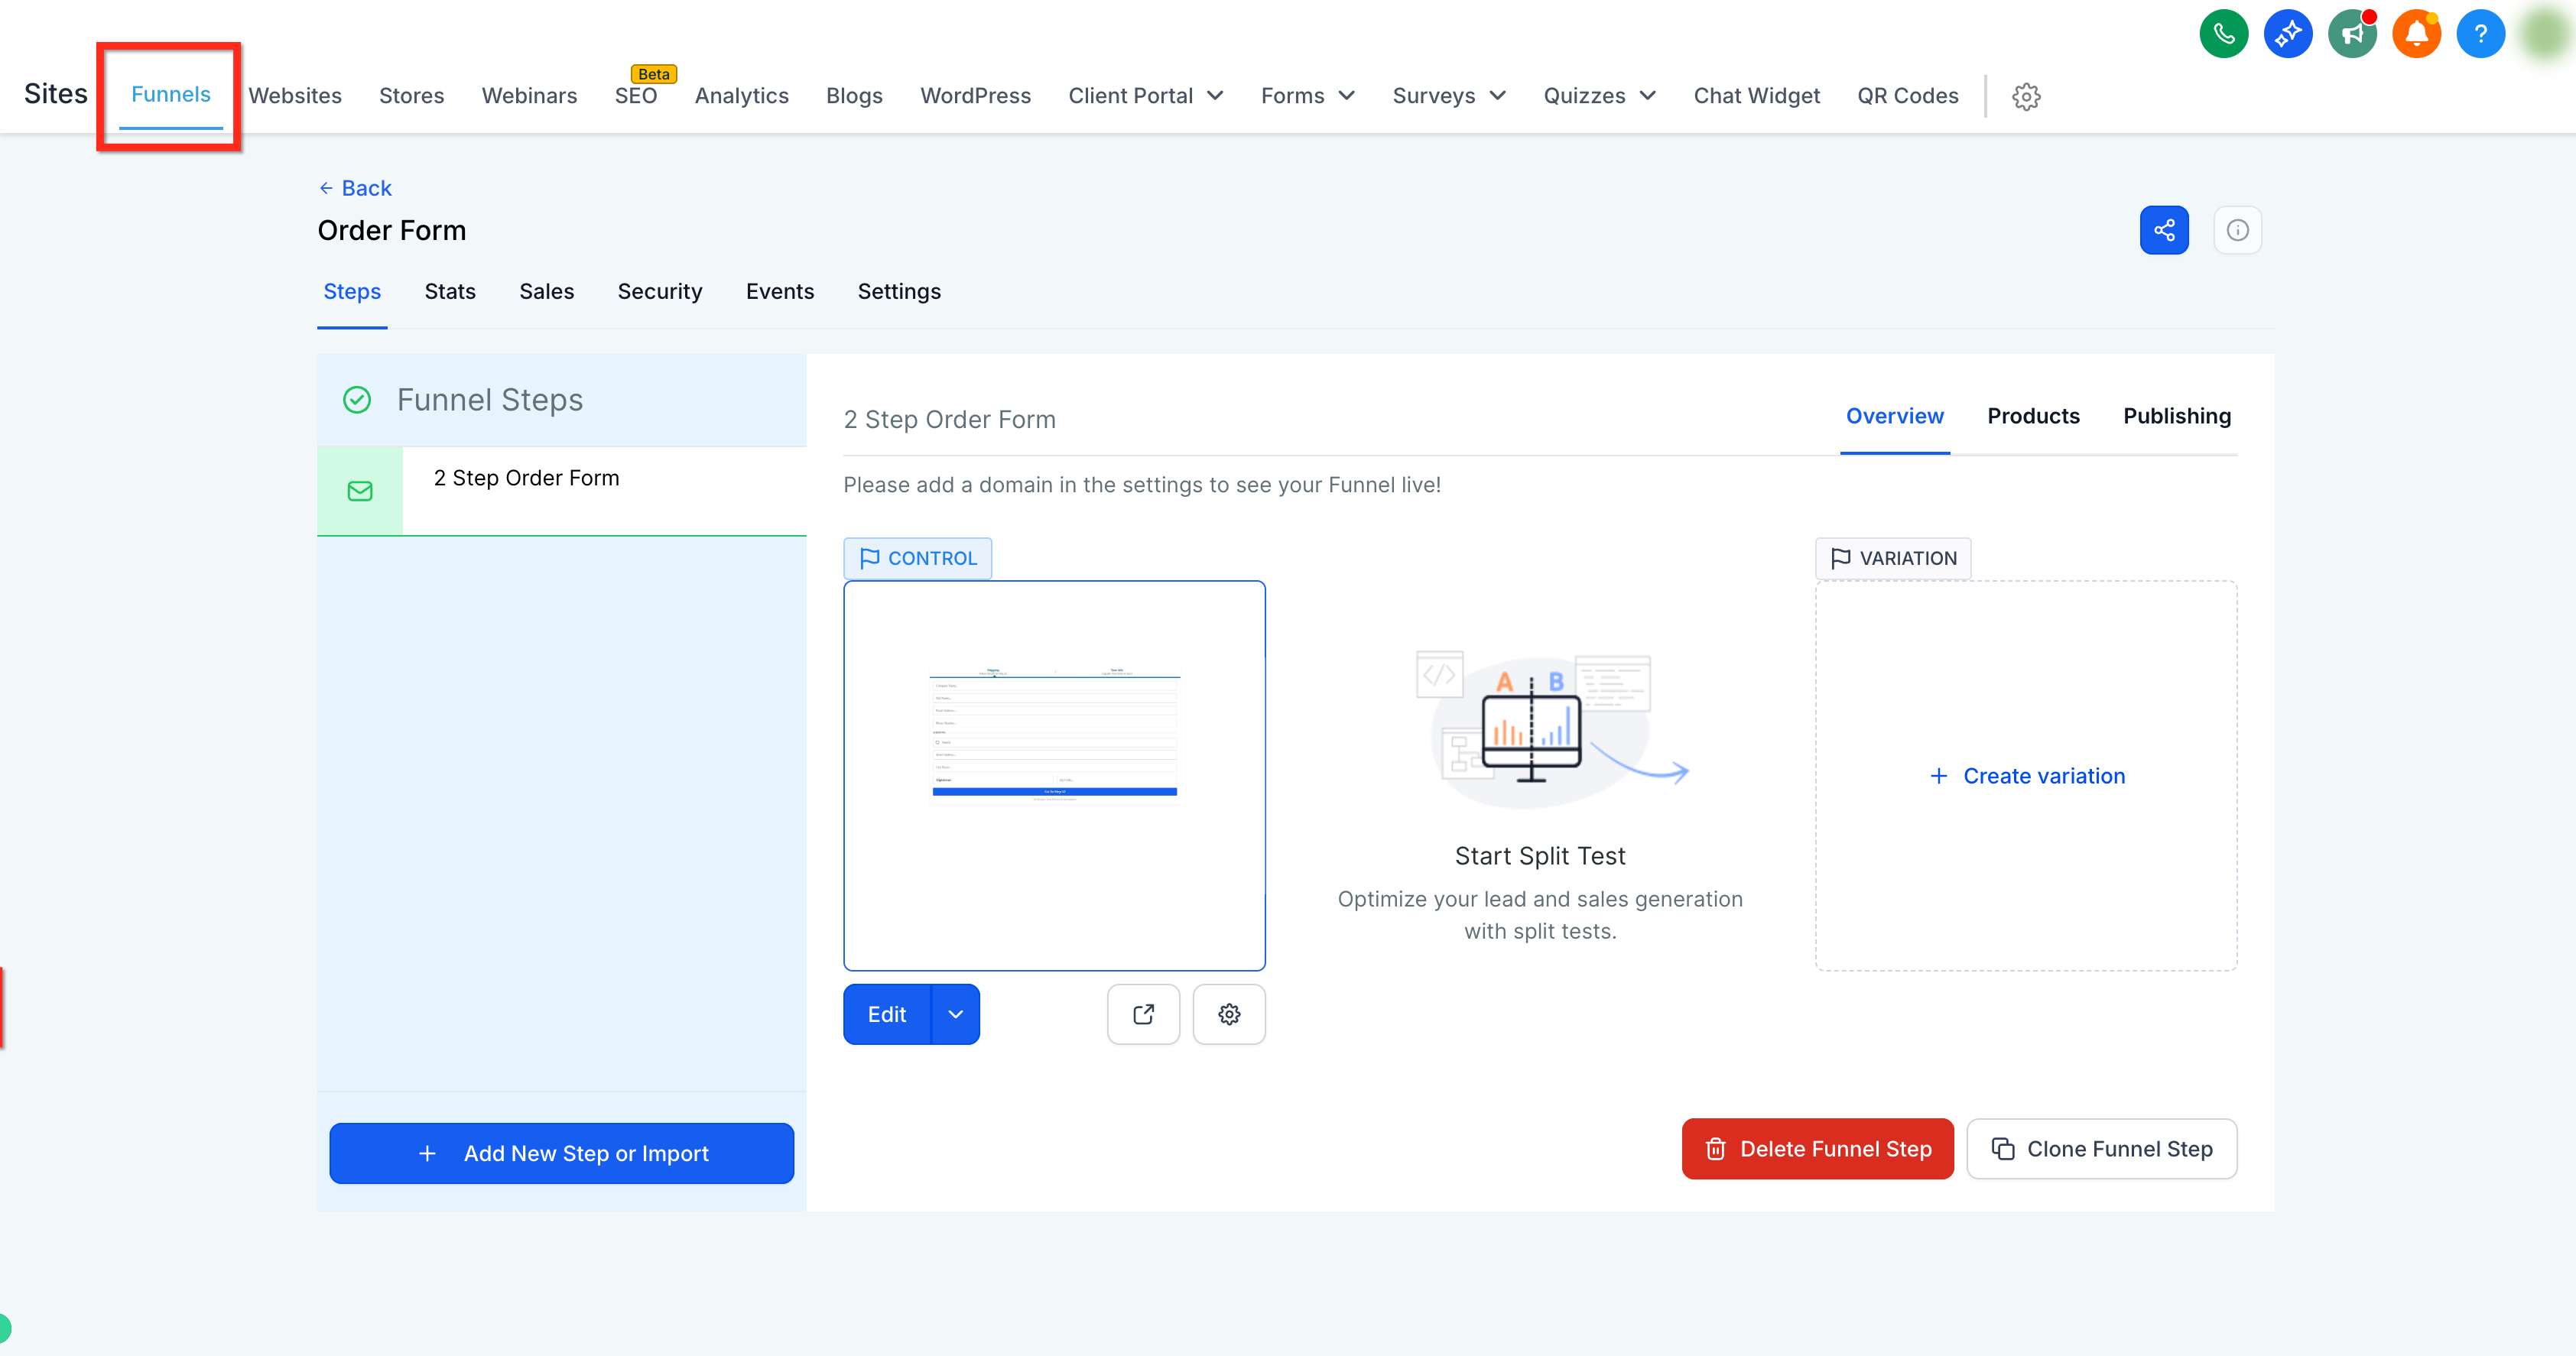
Task: Open the blue AI sparkle icon
Action: pos(2287,34)
